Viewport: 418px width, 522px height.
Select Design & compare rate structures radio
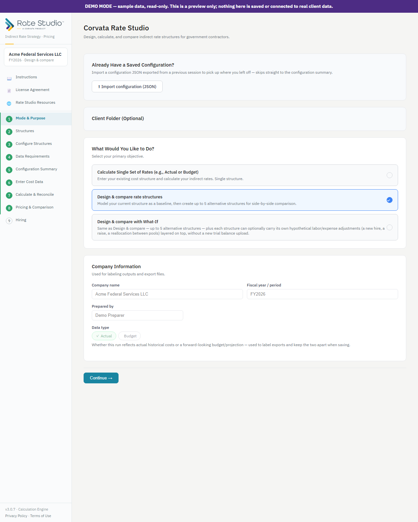(x=390, y=200)
